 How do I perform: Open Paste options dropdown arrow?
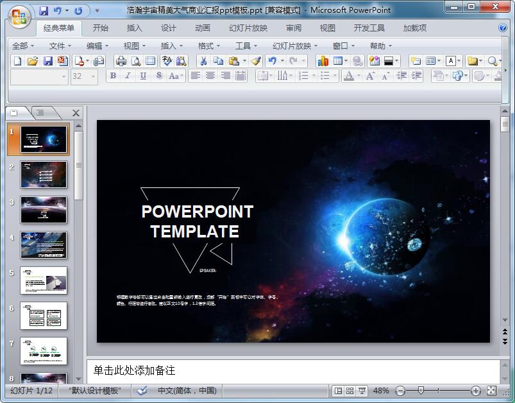pos(244,61)
